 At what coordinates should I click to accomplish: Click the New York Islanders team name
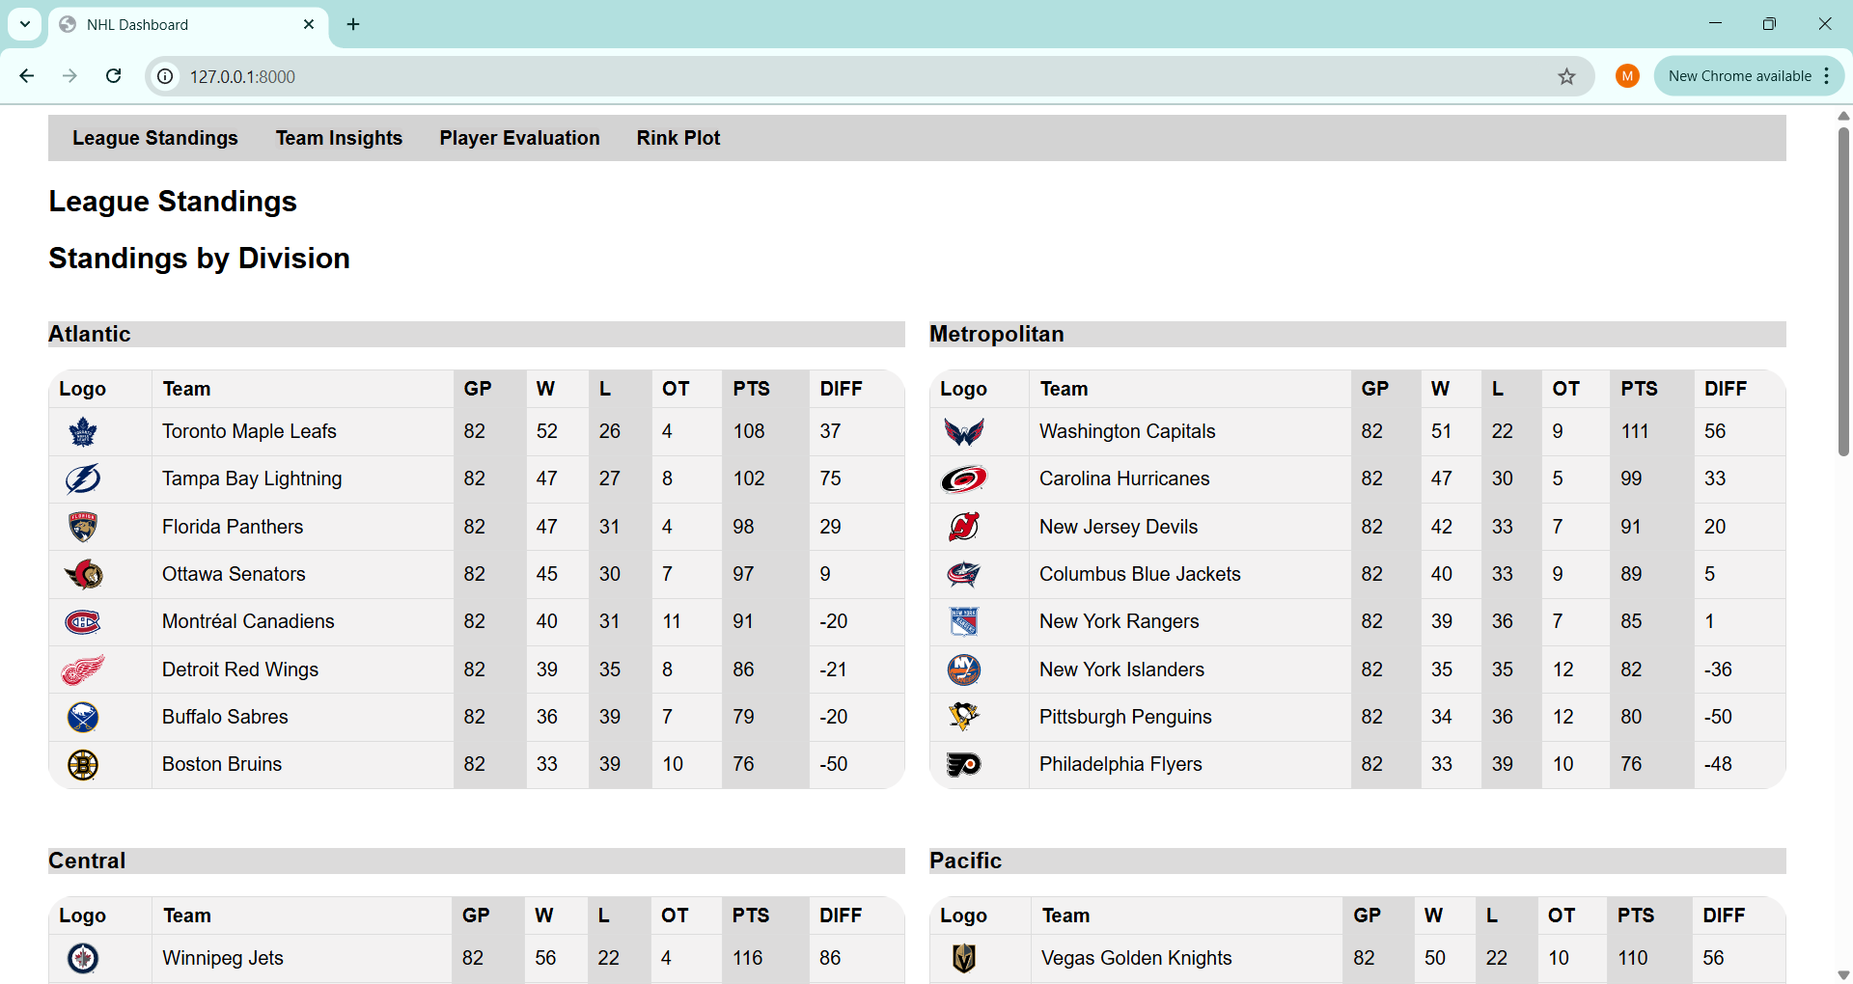pos(1121,670)
